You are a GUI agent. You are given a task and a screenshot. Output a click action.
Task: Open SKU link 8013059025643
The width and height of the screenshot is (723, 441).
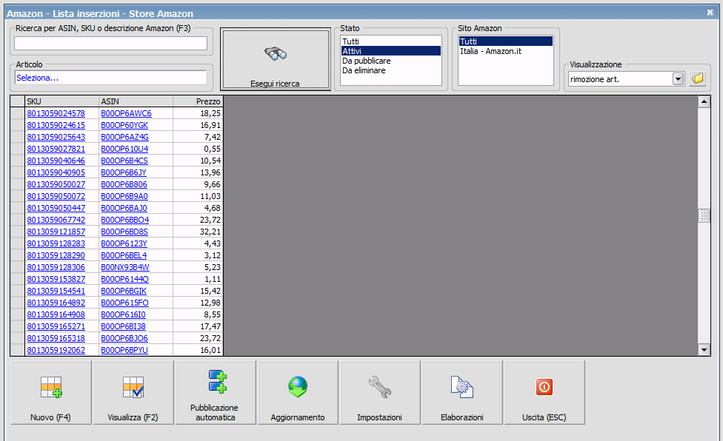(56, 137)
